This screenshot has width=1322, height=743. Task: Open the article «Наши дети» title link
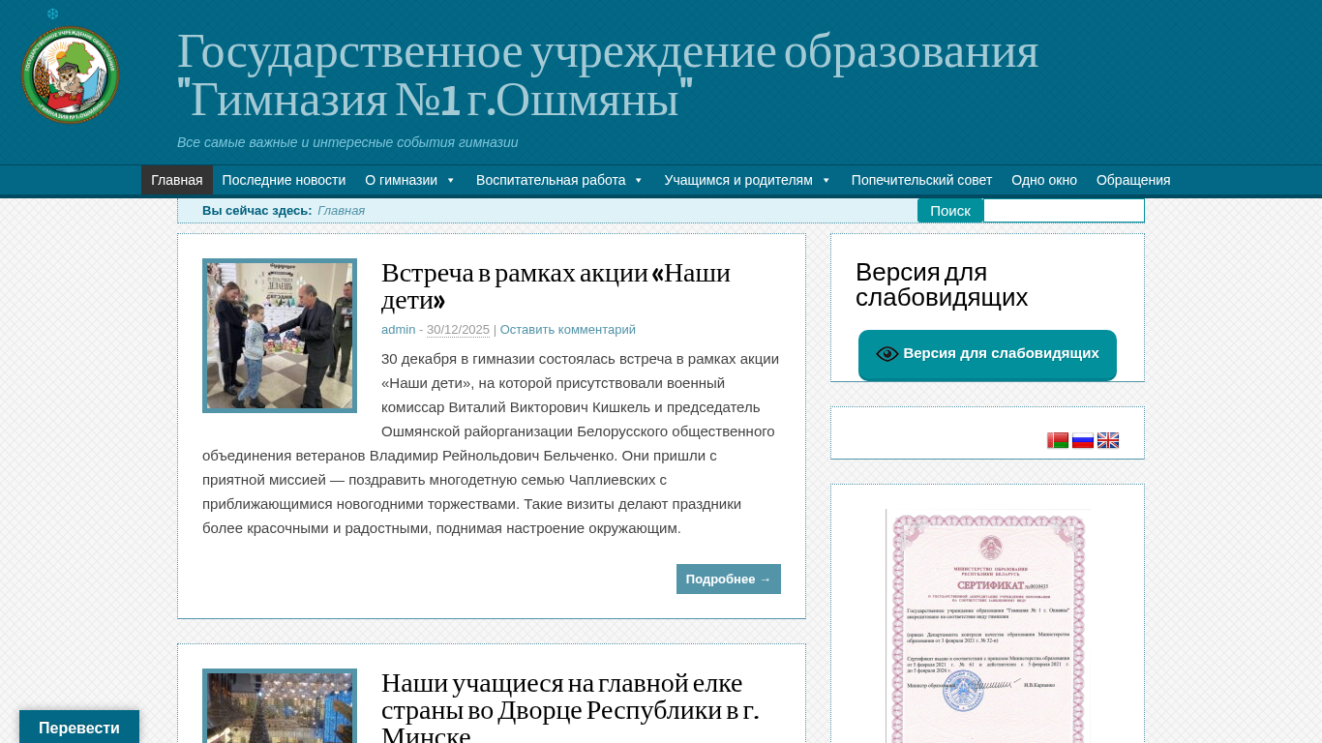pos(556,286)
